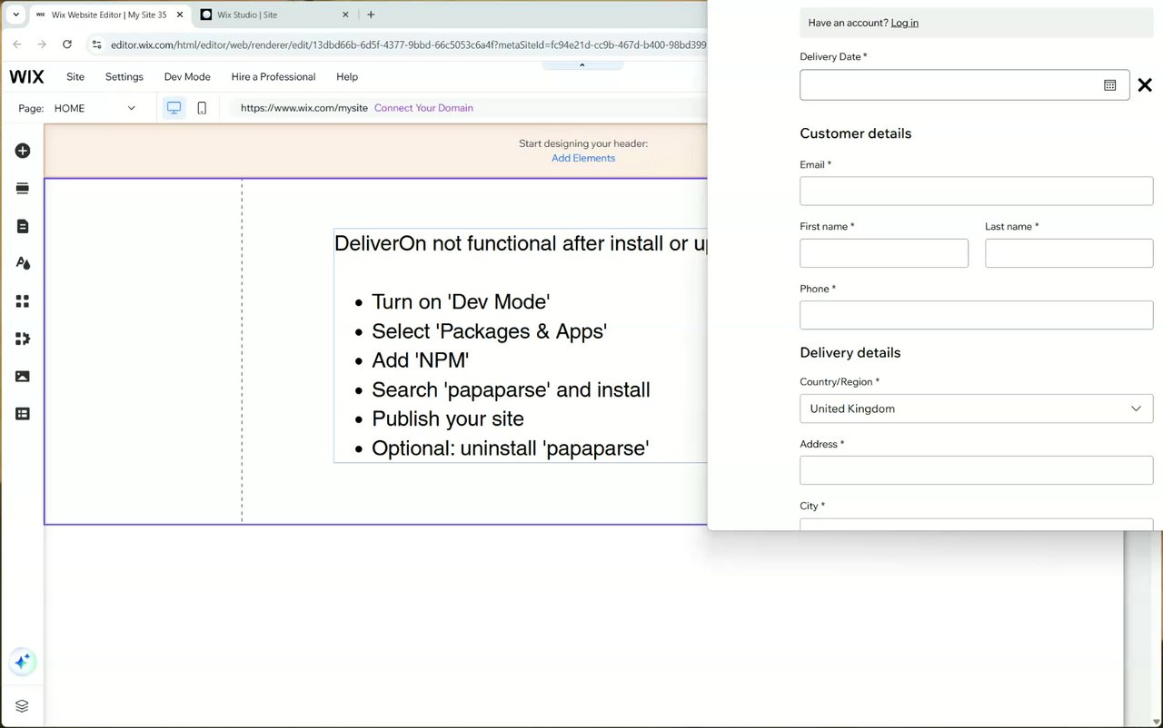1163x728 pixels.
Task: Click the browser back arrow
Action: (x=17, y=44)
